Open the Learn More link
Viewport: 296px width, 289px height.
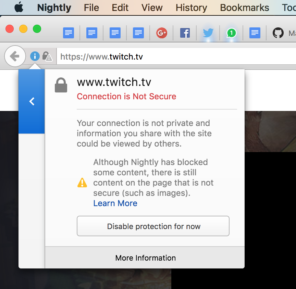115,203
